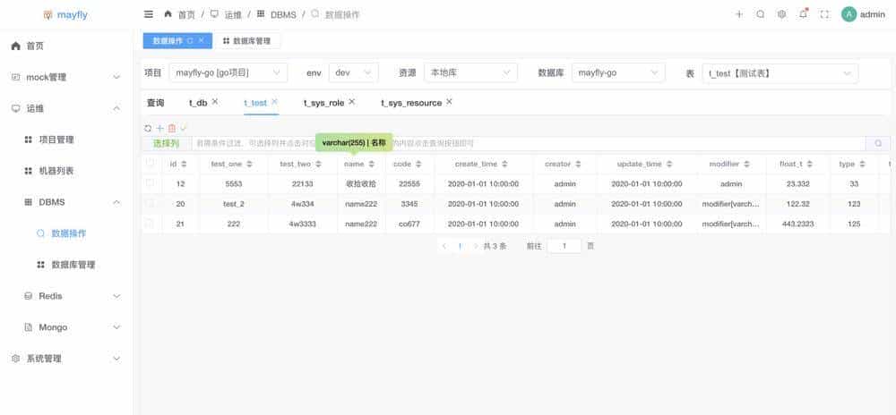Expand the Mongo sidebar menu
This screenshot has height=415, width=896.
(67, 327)
